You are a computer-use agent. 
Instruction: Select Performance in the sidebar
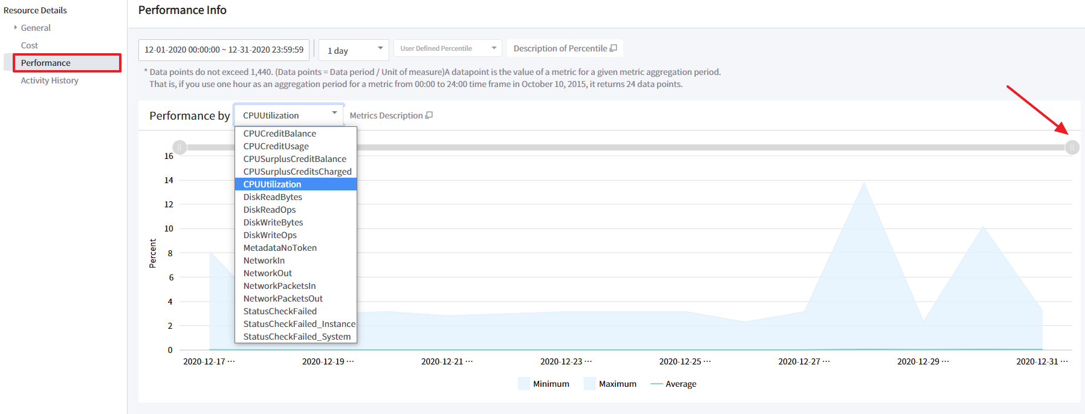tap(46, 63)
